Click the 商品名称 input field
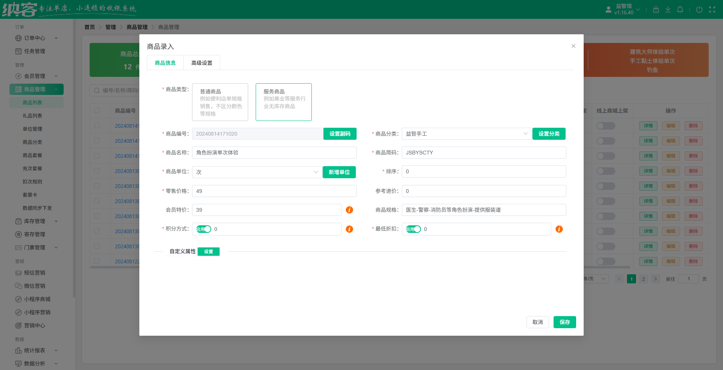Screen dimensions: 723x370 (x=274, y=153)
